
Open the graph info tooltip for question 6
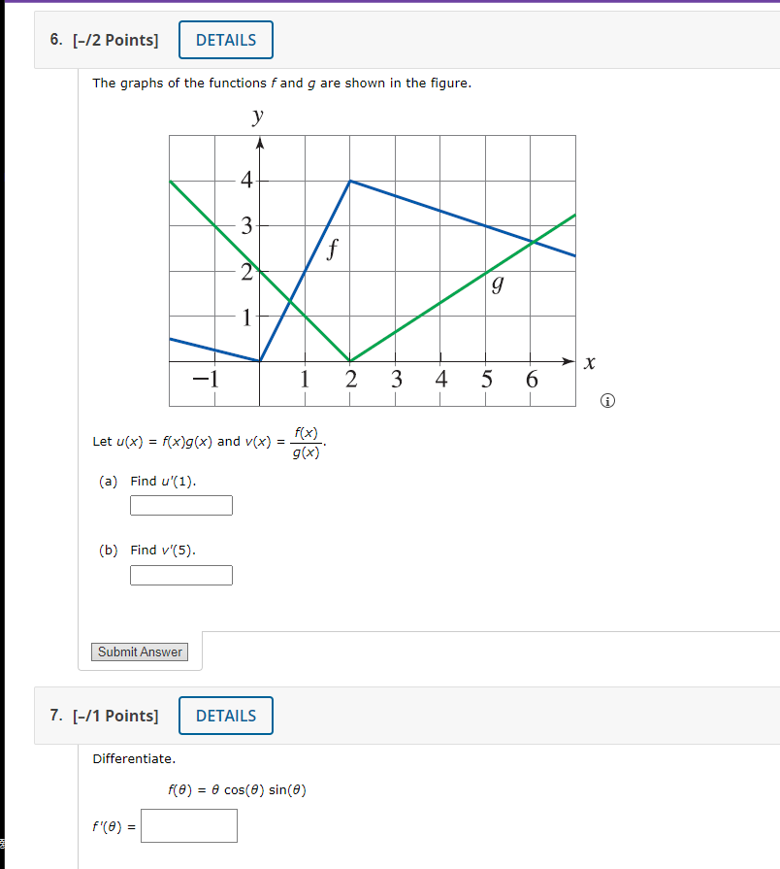click(607, 400)
